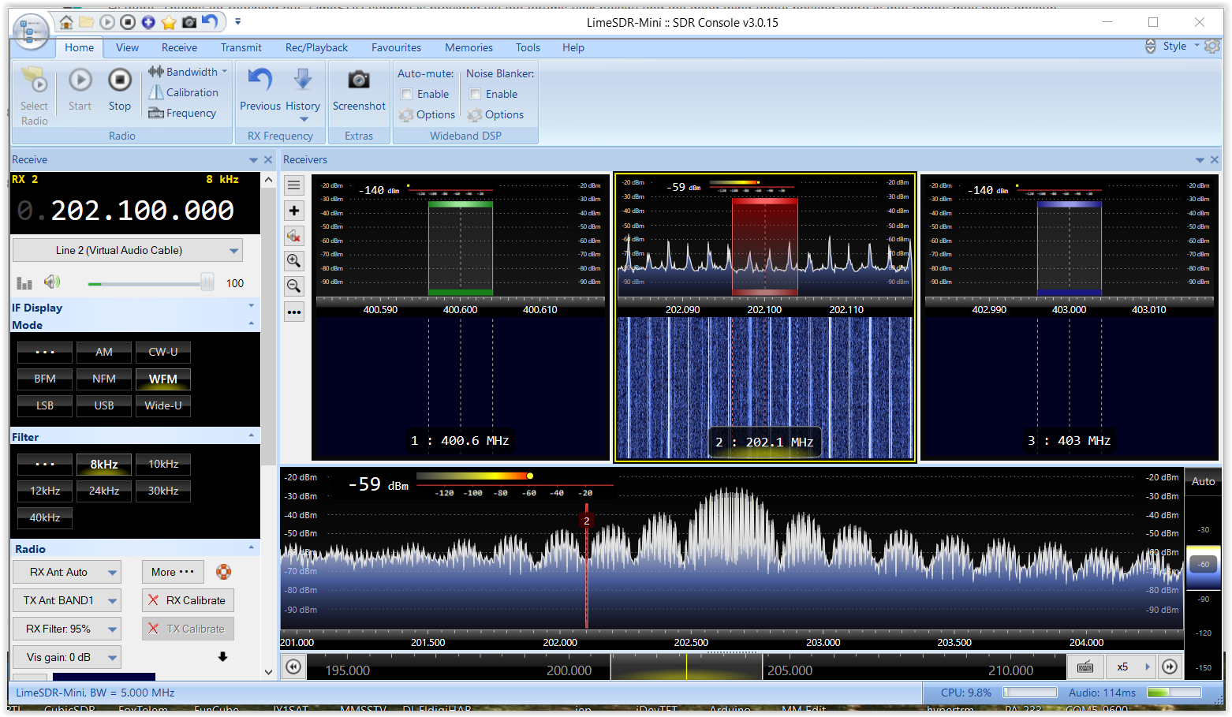Open the Calibration tool
The height and width of the screenshot is (717, 1232).
click(x=184, y=92)
